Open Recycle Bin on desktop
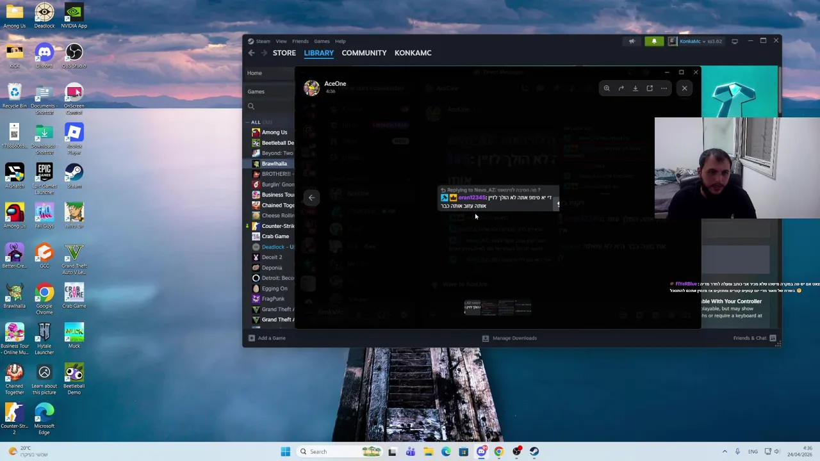 click(14, 96)
